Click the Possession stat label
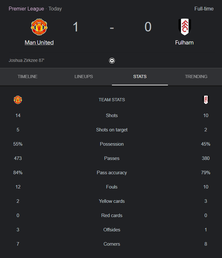Image resolution: width=222 pixels, height=258 pixels. pos(112,144)
